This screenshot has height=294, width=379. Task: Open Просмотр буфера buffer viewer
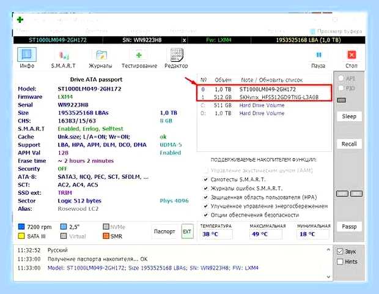click(x=336, y=31)
